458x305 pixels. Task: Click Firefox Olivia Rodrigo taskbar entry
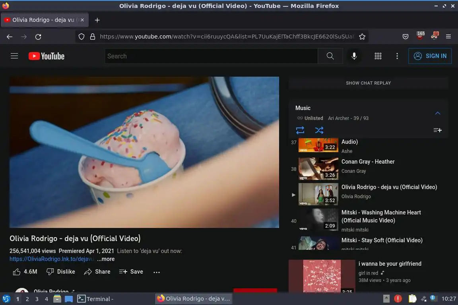point(194,299)
